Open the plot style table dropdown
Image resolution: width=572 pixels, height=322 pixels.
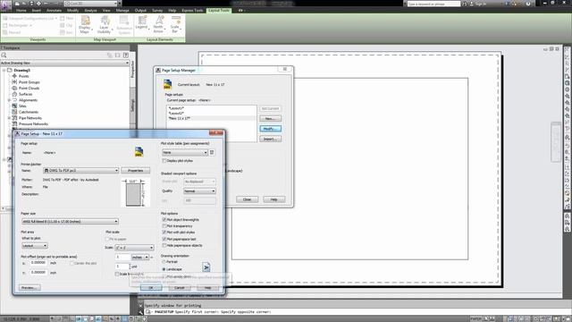coord(185,152)
